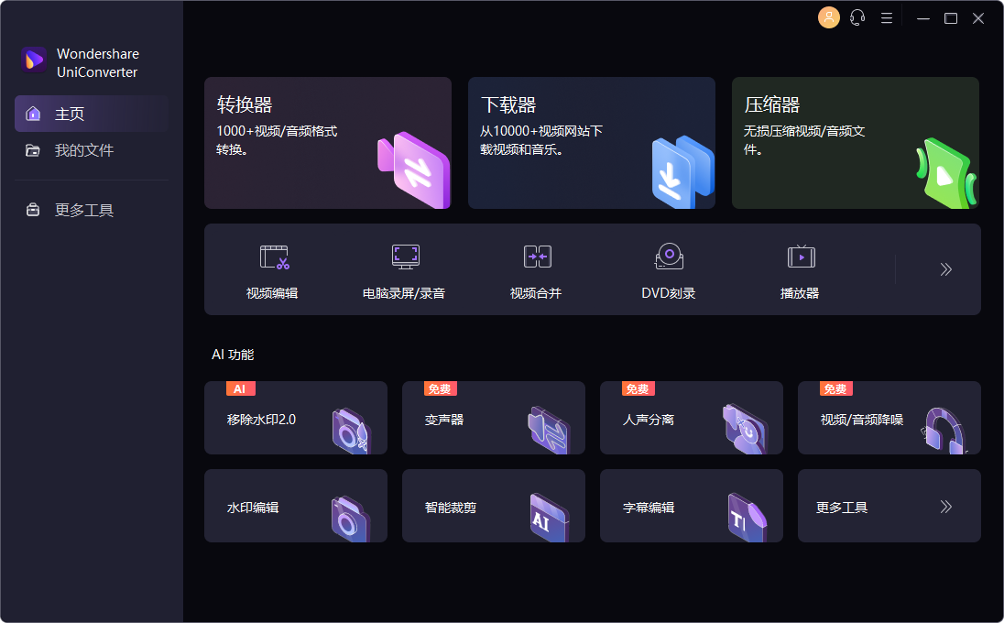
Task: Open the hamburger menu
Action: coord(886,17)
